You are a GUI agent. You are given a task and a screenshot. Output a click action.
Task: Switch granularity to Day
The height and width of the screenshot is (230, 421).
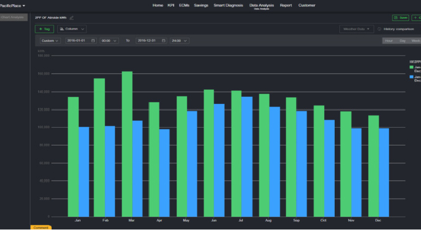pyautogui.click(x=403, y=40)
